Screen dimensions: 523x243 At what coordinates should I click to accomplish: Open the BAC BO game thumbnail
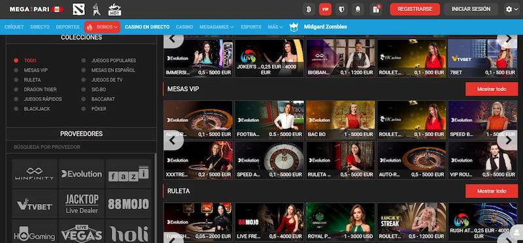(341, 120)
